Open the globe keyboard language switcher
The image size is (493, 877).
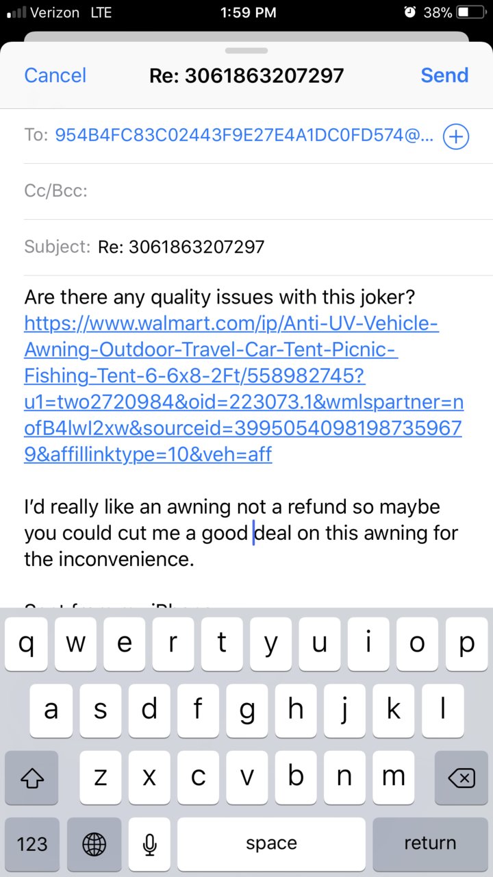click(x=94, y=843)
